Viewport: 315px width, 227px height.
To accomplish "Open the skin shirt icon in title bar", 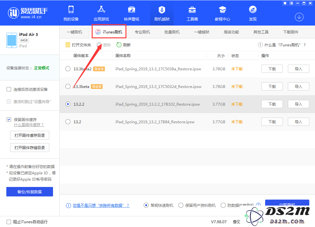I will tap(285, 3).
